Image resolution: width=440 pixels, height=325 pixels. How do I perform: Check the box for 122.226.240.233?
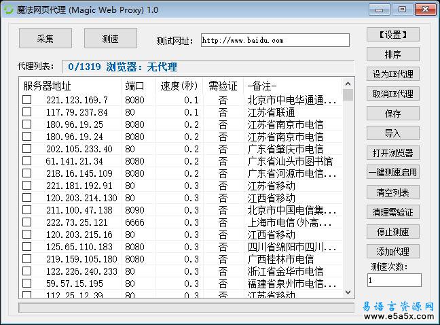tap(27, 271)
